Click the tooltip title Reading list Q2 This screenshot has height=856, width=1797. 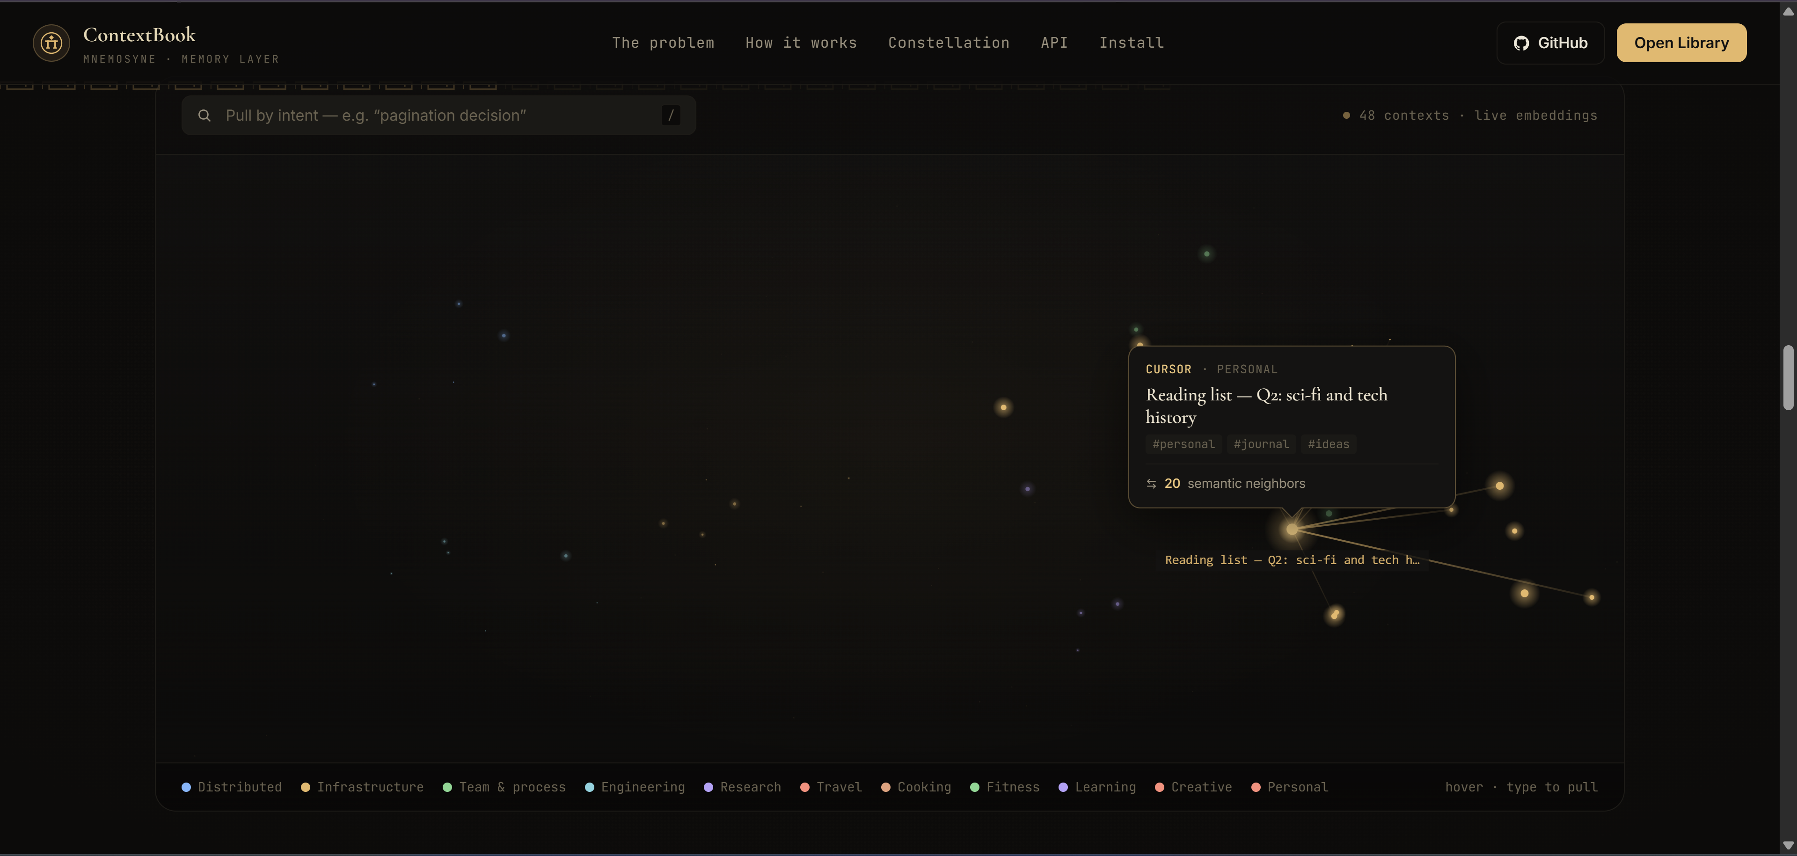click(x=1266, y=406)
